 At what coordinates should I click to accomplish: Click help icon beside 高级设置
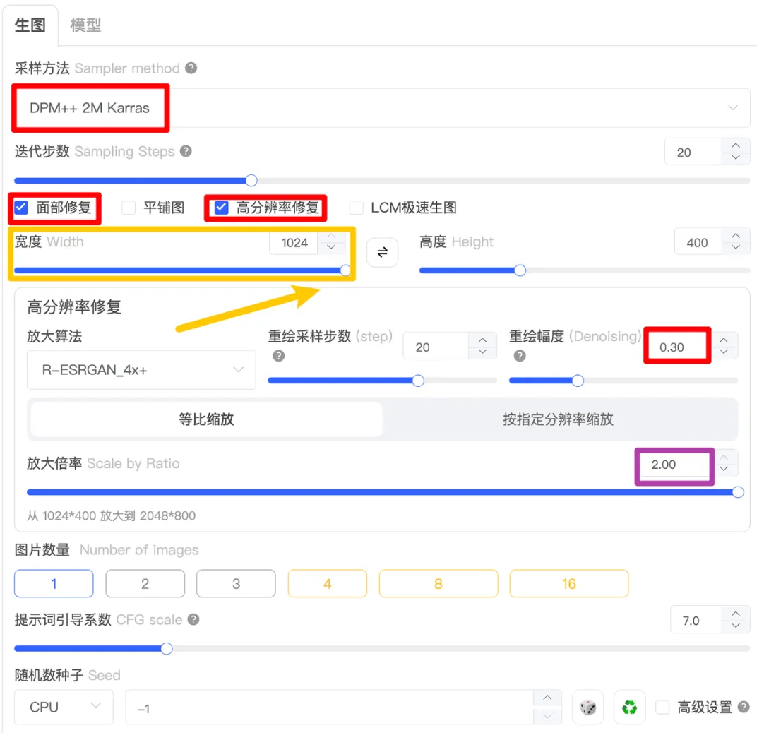(x=744, y=707)
